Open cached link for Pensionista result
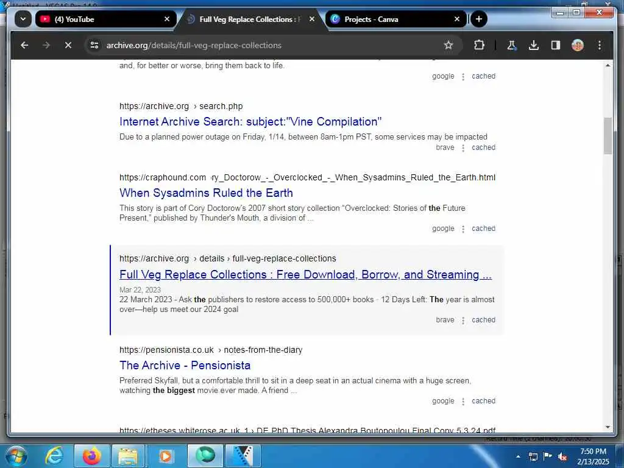624x468 pixels. [483, 401]
